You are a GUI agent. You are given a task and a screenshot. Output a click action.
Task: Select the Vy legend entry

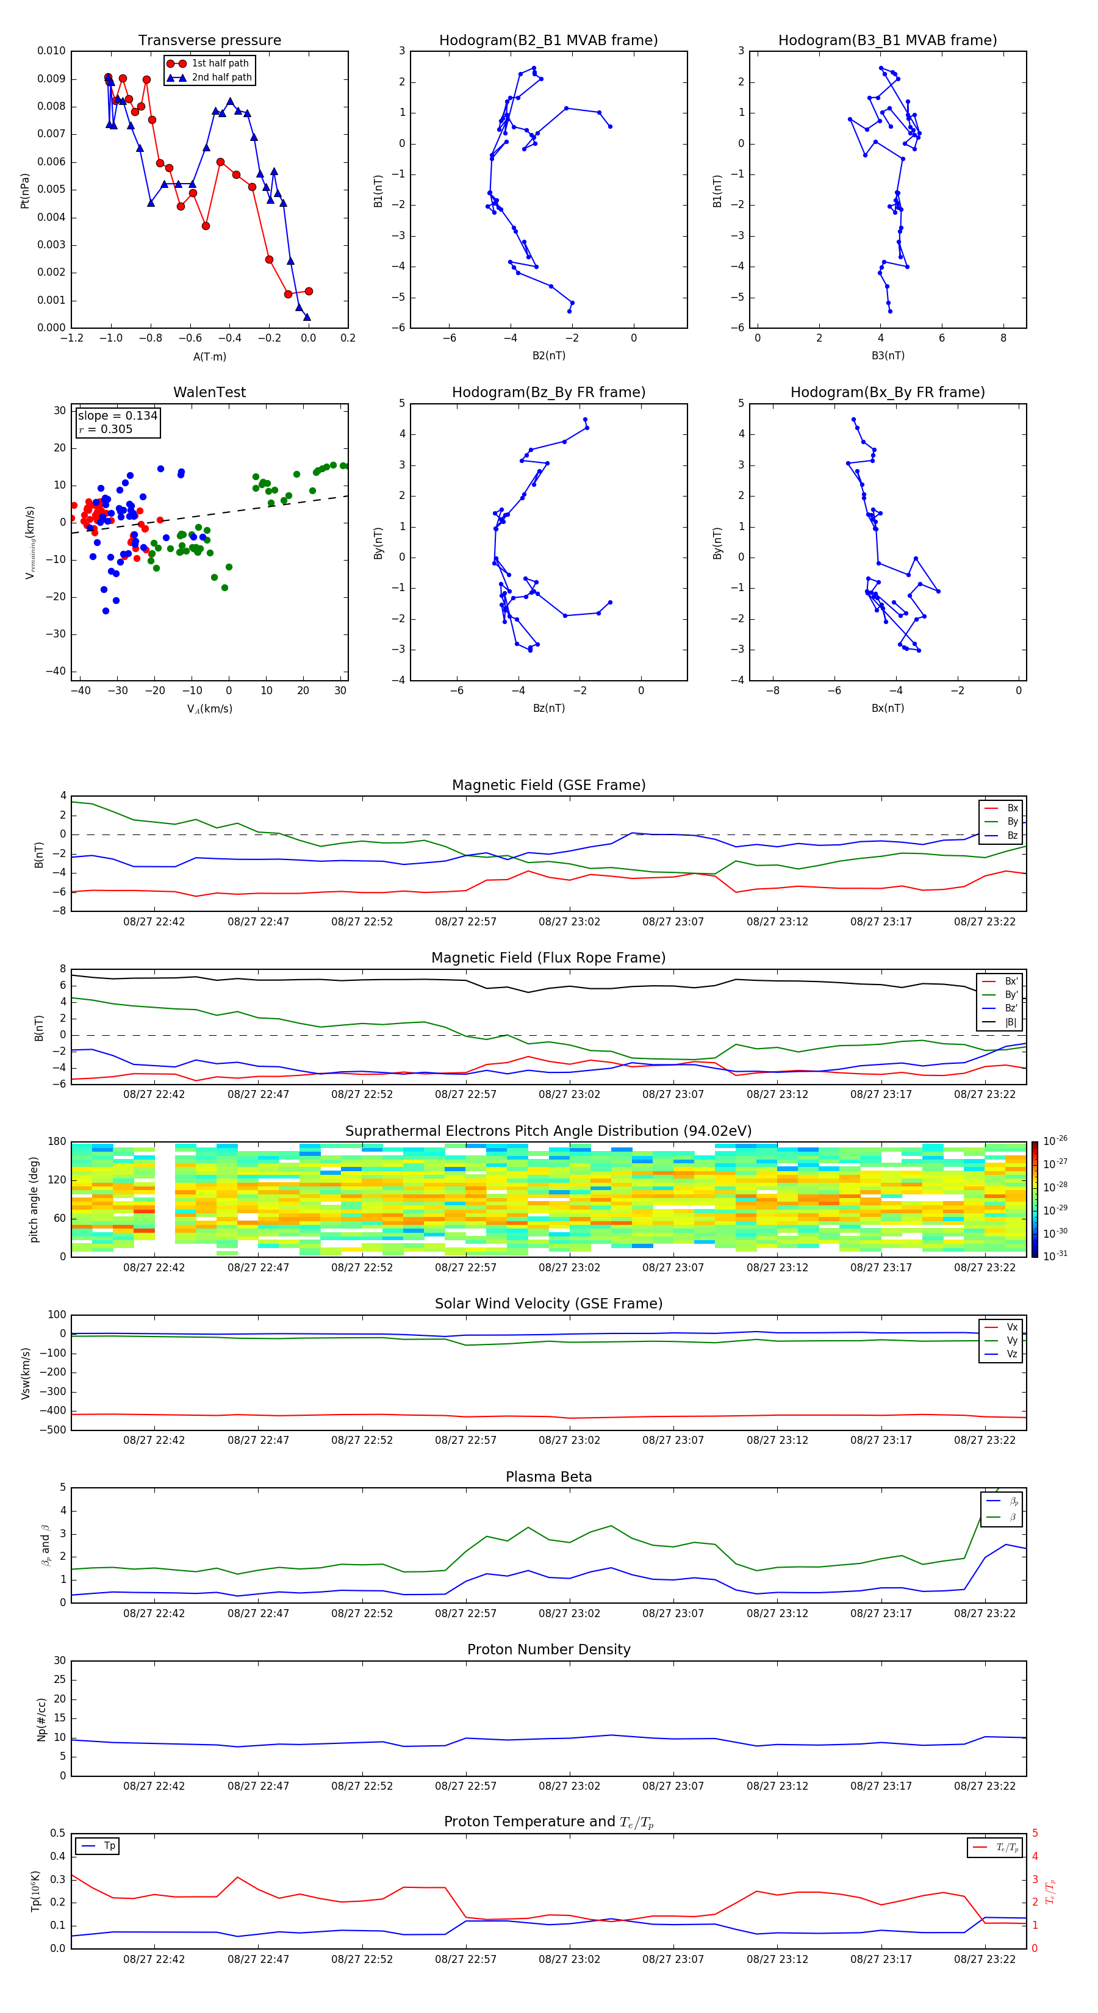[x=1001, y=1340]
